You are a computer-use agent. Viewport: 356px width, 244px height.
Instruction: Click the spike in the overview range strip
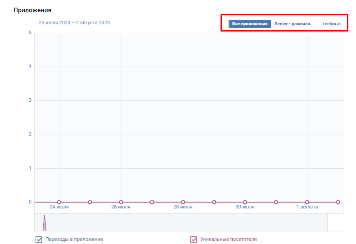(x=45, y=223)
